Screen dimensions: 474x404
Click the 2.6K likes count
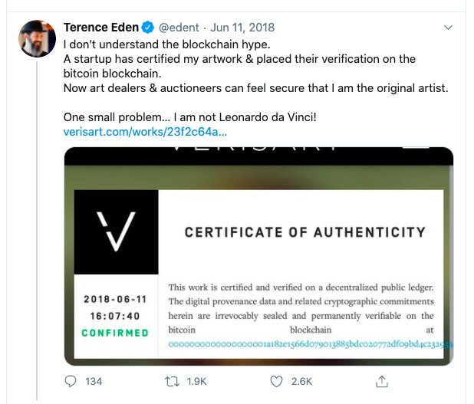coord(301,381)
